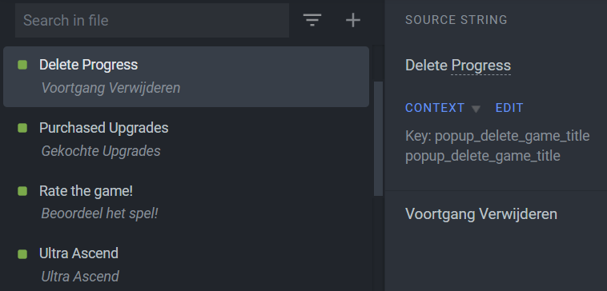
Task: Click green status square beside Rate the game!
Action: click(x=22, y=191)
